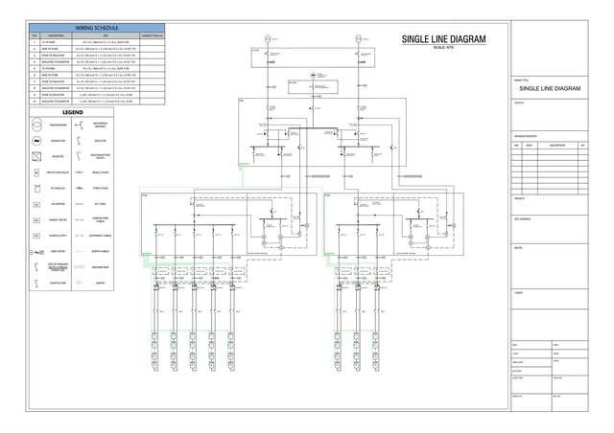614x433 pixels.
Task: Click the Isolator symbol in the legend
Action: 79,141
